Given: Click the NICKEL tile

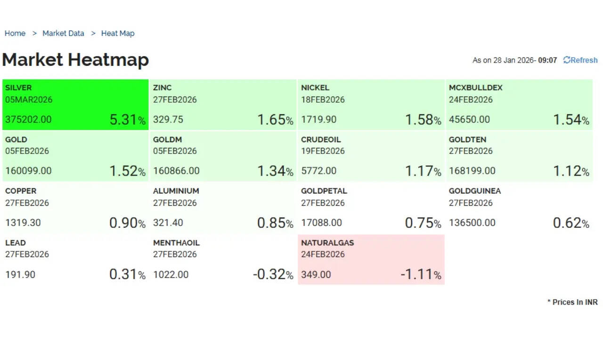Looking at the screenshot, I should coord(371,104).
